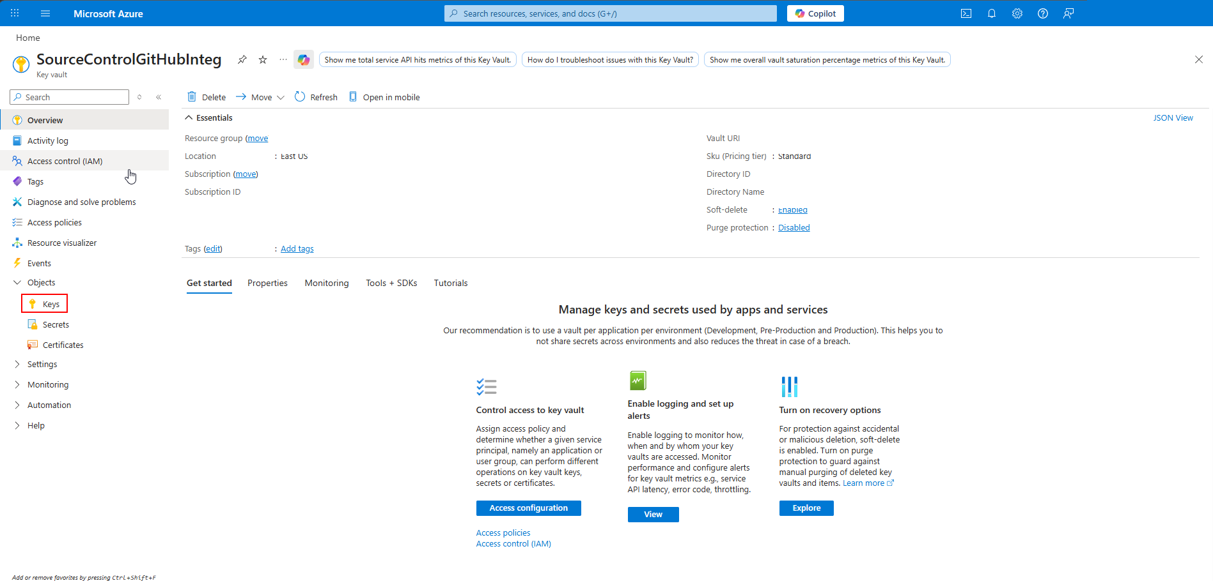Switch to the Get started tab
This screenshot has height=581, width=1213.
click(x=209, y=283)
